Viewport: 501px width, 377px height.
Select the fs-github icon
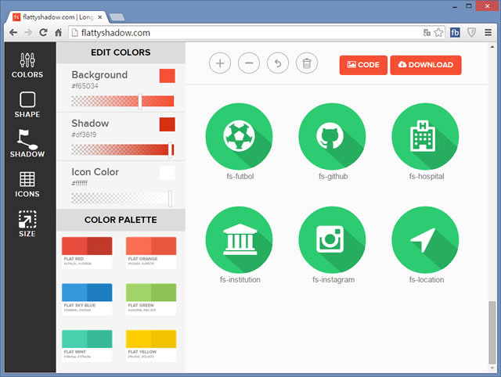click(332, 136)
